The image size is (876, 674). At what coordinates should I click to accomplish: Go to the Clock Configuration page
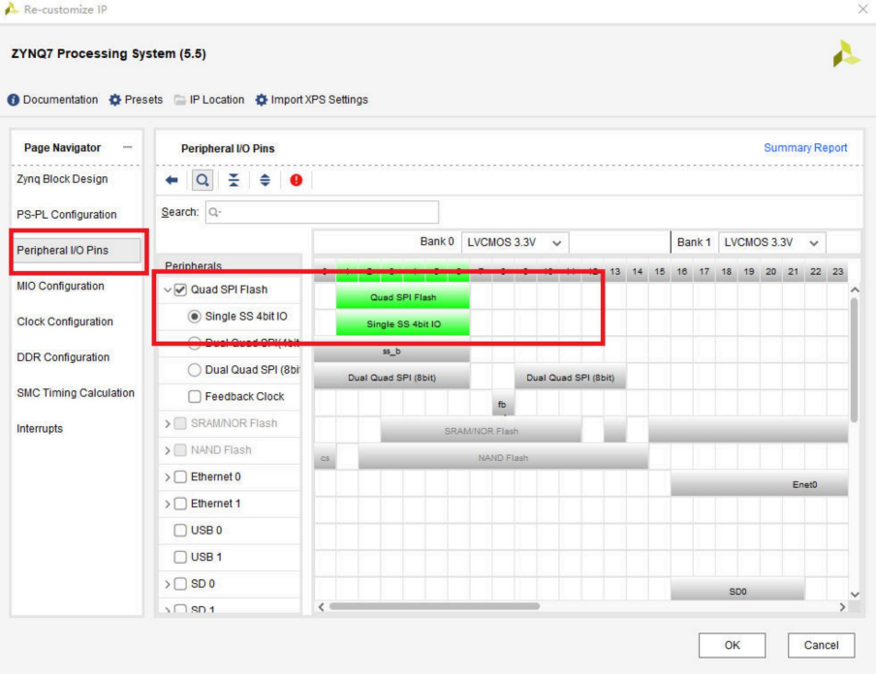point(65,322)
